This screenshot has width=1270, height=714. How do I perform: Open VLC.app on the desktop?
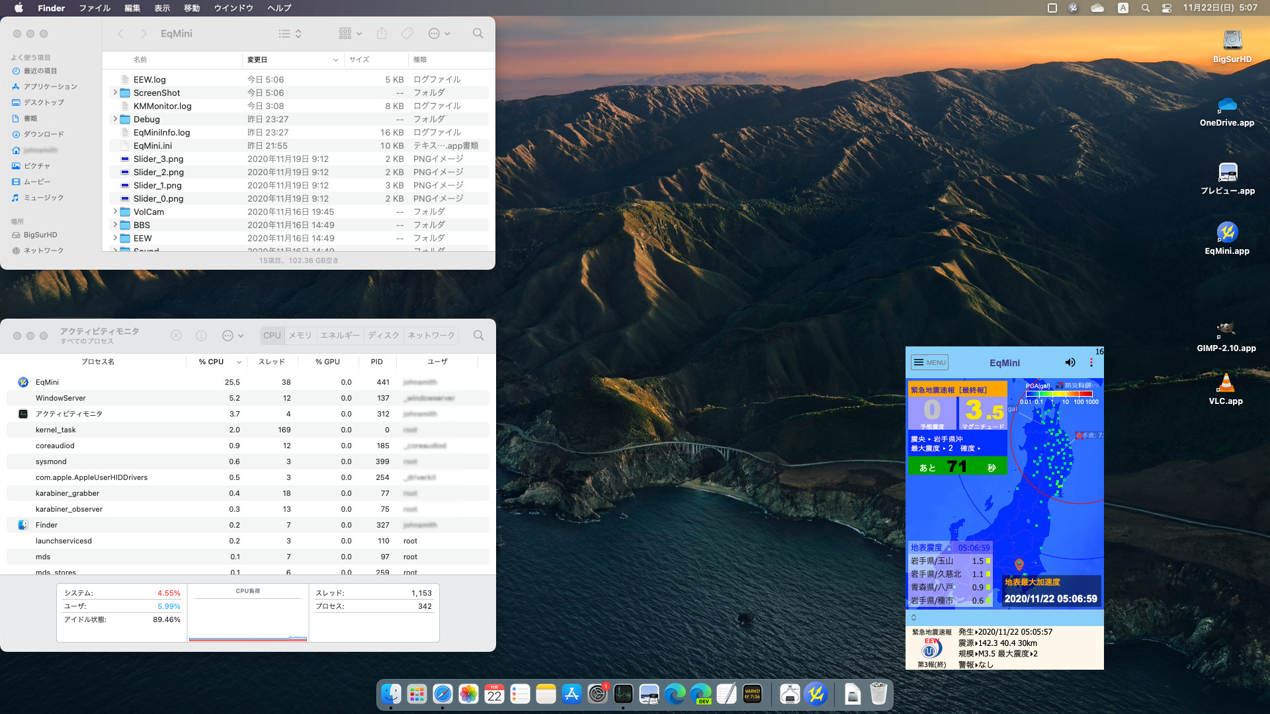[x=1226, y=383]
